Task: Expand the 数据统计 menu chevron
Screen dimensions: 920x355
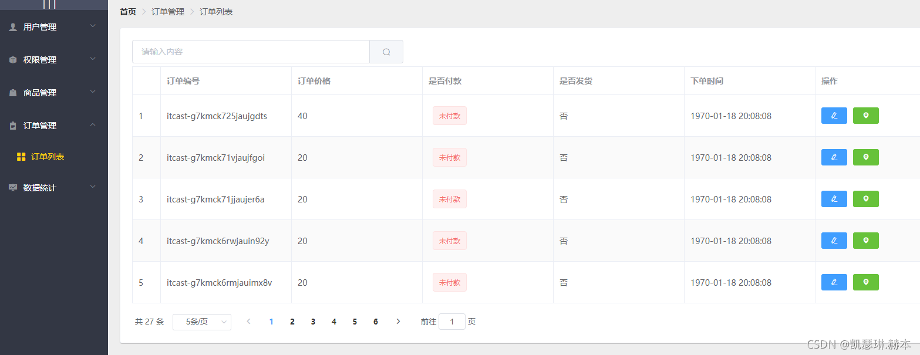Action: pos(93,187)
